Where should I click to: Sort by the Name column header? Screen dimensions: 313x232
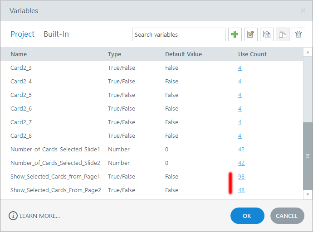(19, 54)
